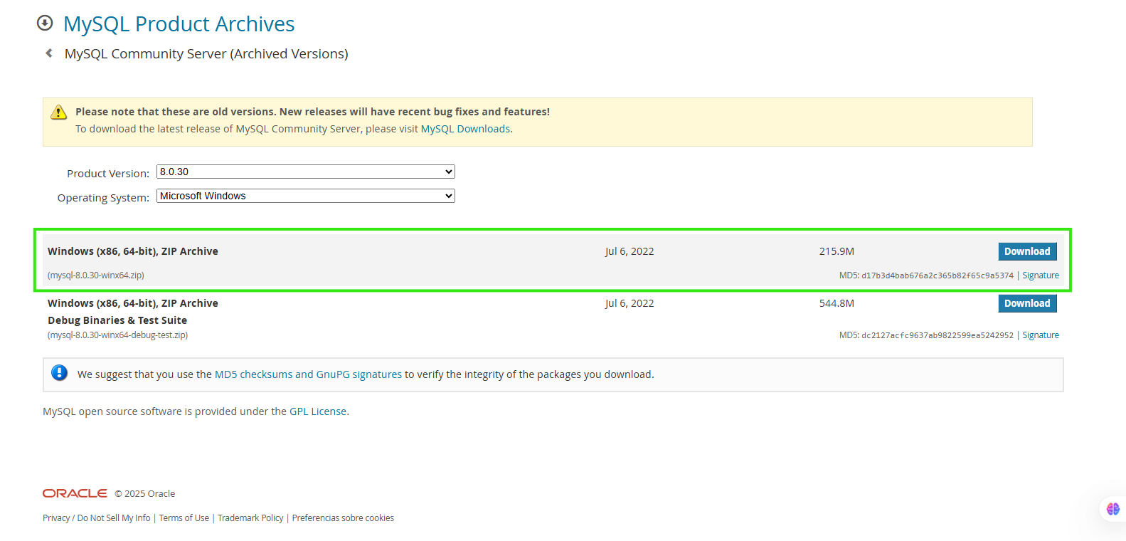
Task: Open MD5 checksums and GnuPG signatures link
Action: (x=308, y=374)
